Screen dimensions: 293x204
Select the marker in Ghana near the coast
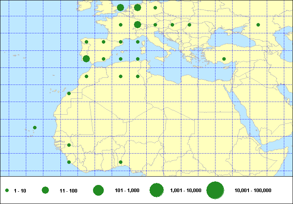click(x=120, y=162)
